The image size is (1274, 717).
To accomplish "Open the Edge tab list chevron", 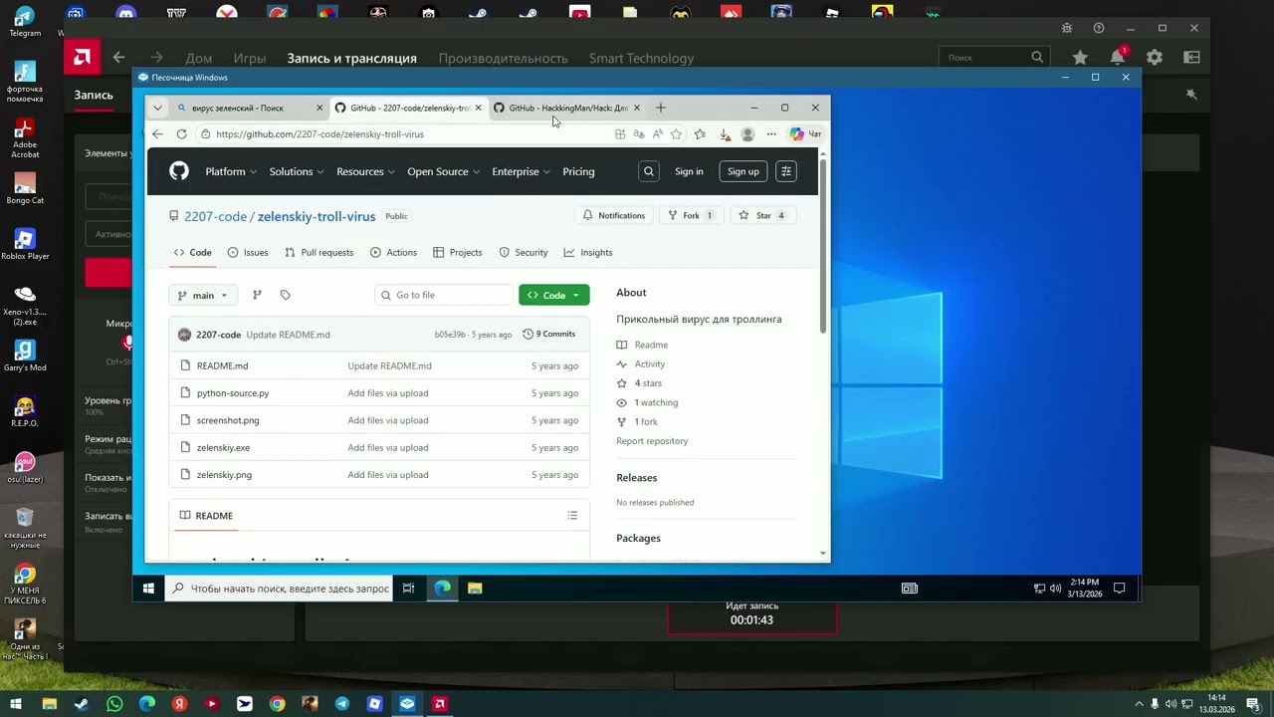I will (157, 108).
